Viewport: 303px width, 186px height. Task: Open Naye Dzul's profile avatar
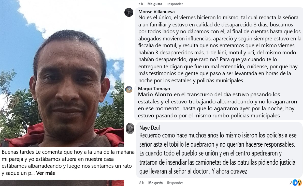click(130, 128)
